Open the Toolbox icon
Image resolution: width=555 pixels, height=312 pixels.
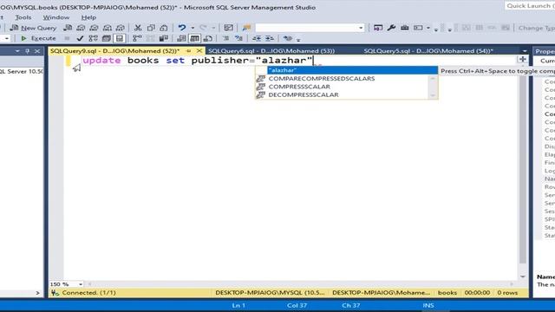click(405, 28)
